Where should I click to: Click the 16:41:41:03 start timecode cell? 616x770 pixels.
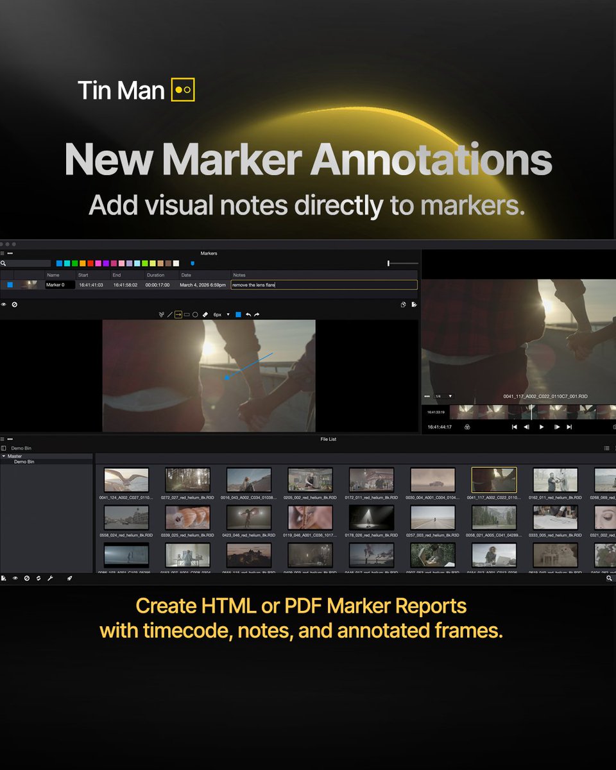[x=91, y=285]
